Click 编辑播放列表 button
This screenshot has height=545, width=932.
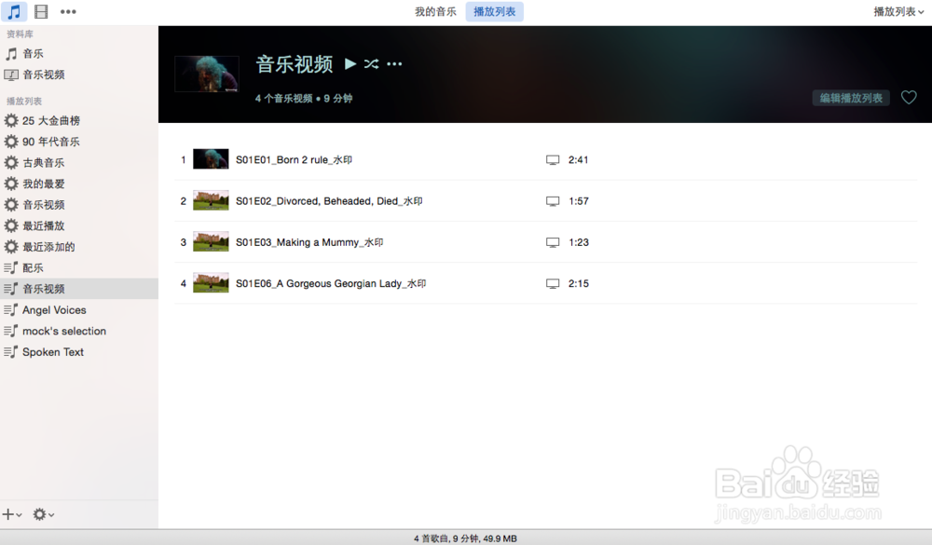click(851, 98)
